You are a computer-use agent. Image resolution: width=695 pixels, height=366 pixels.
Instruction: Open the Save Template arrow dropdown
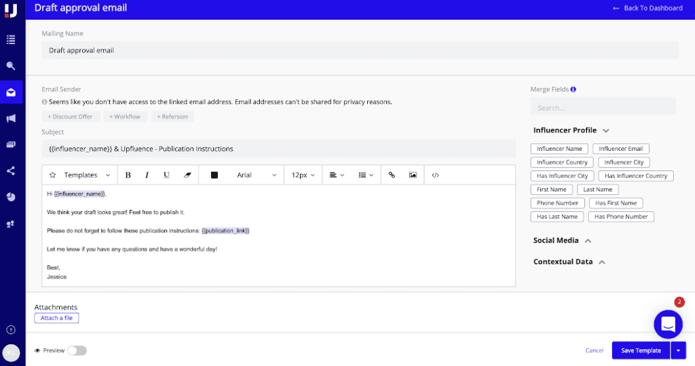[x=678, y=350]
